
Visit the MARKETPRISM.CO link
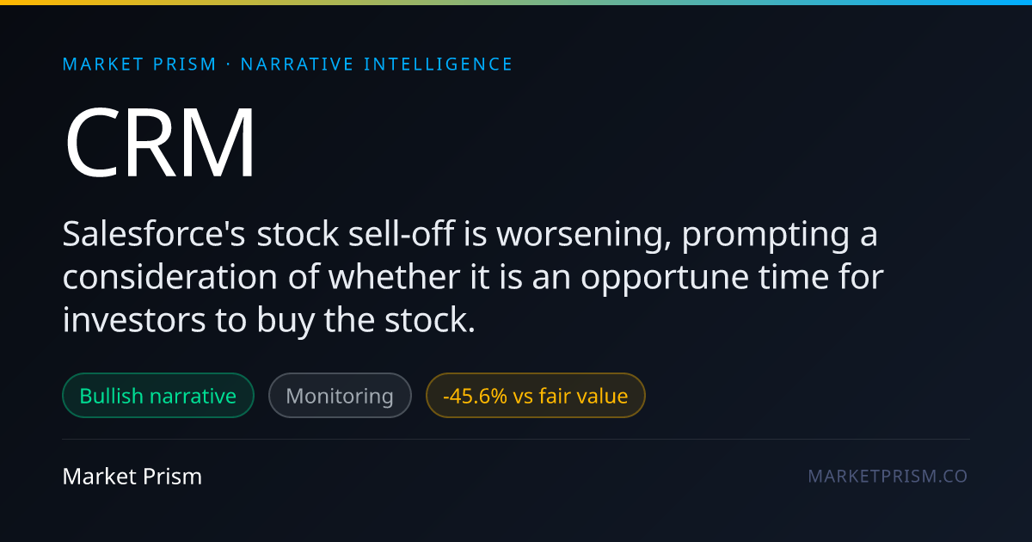888,476
